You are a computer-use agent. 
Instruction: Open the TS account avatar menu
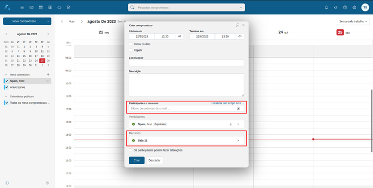pyautogui.click(x=365, y=7)
